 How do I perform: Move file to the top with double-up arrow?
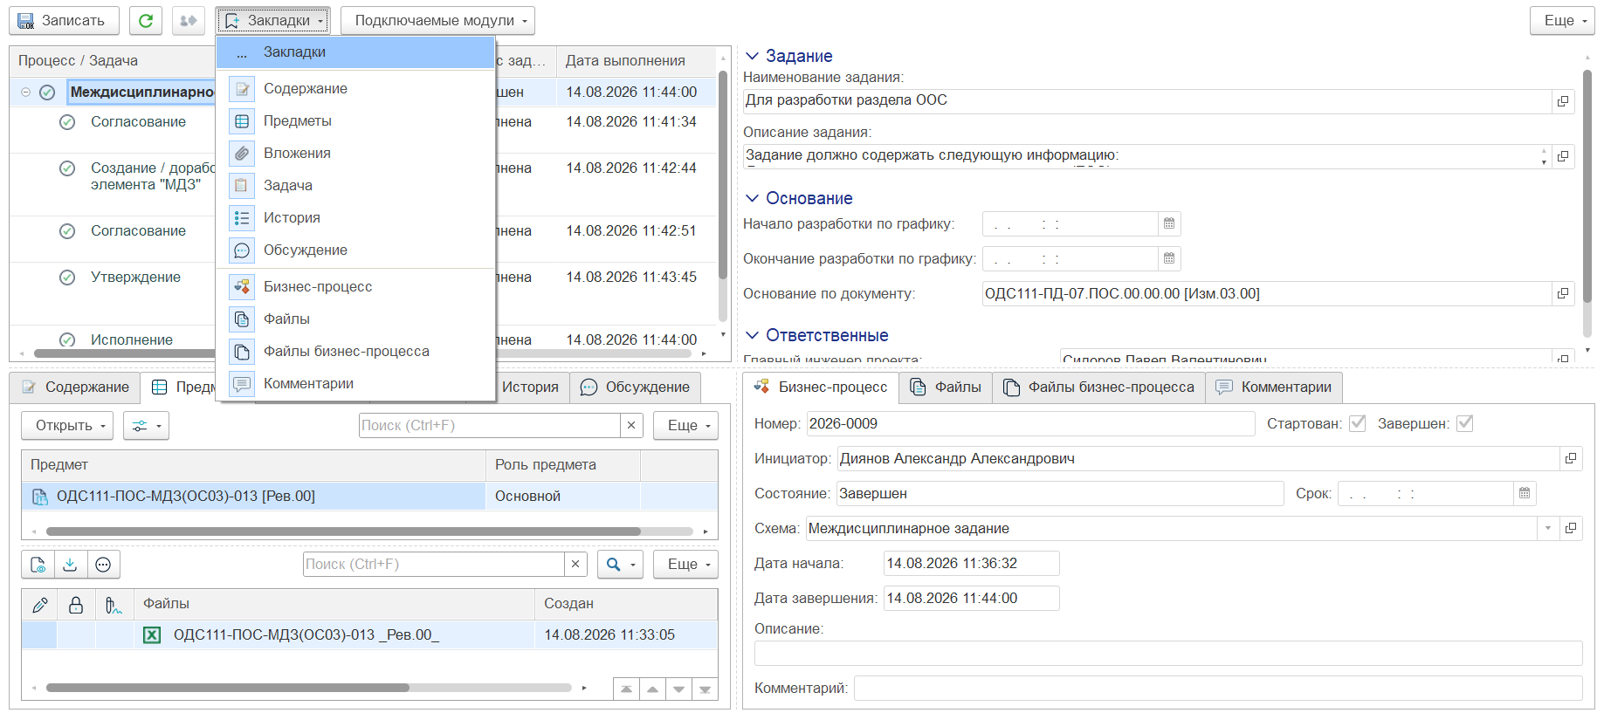pos(626,689)
